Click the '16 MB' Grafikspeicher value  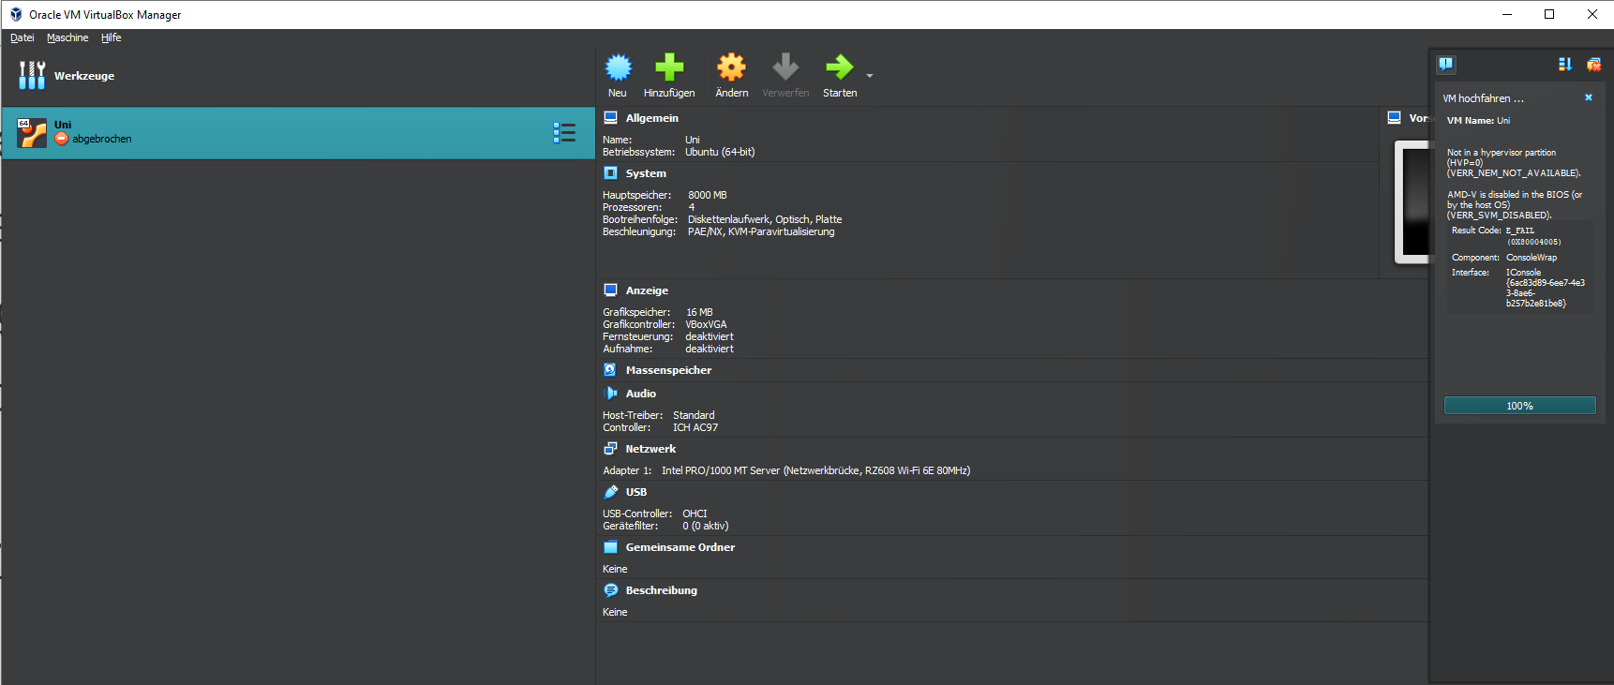(699, 312)
